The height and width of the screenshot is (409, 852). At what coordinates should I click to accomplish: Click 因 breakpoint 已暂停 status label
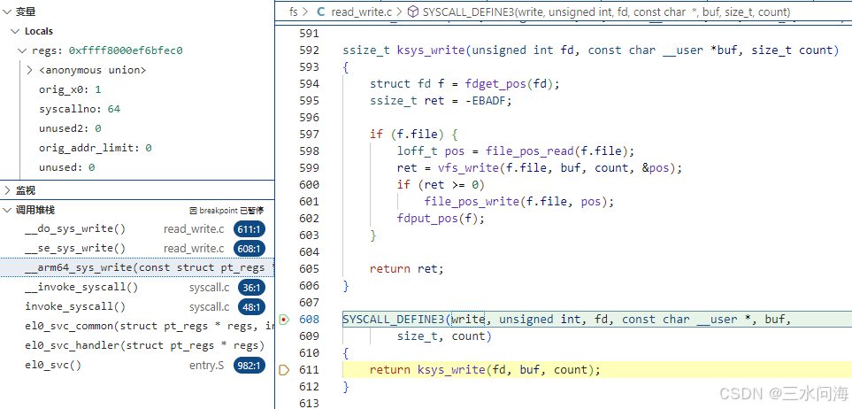pyautogui.click(x=226, y=211)
